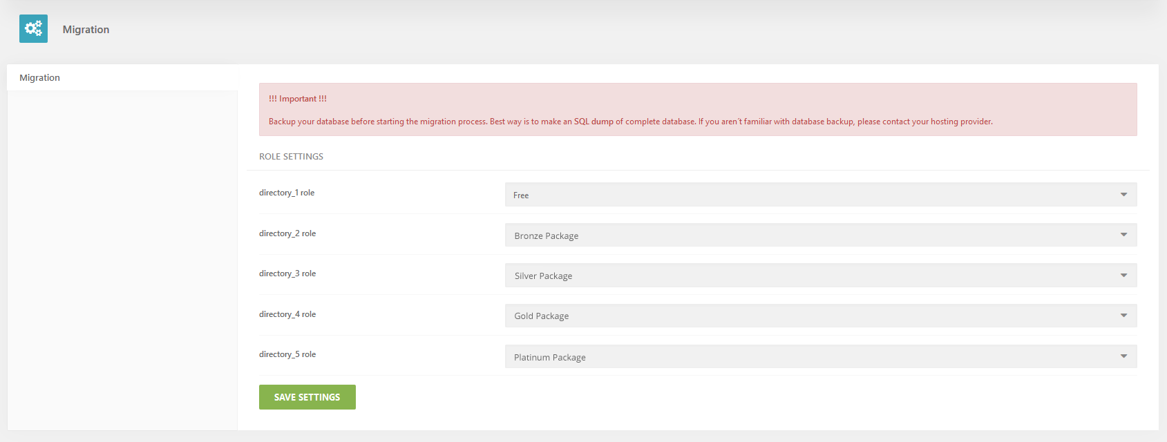The height and width of the screenshot is (442, 1167).
Task: Open the directory_4 role Gold Package dropdown
Action: pyautogui.click(x=821, y=316)
